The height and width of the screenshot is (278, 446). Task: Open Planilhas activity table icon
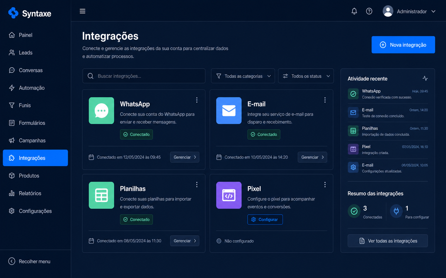point(353,131)
